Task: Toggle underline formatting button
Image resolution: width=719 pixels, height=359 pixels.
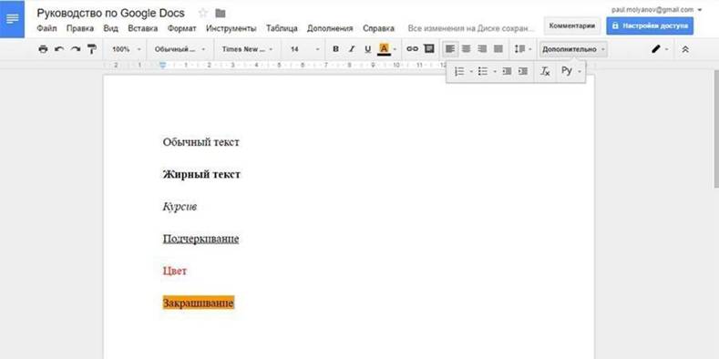Action: point(367,49)
